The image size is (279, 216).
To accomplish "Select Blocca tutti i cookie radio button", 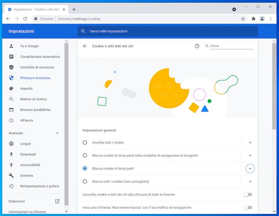I will click(x=85, y=181).
